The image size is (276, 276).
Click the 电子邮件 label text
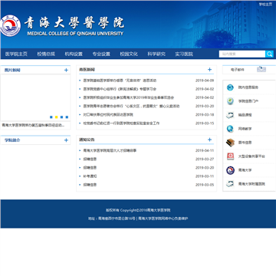[238, 70]
